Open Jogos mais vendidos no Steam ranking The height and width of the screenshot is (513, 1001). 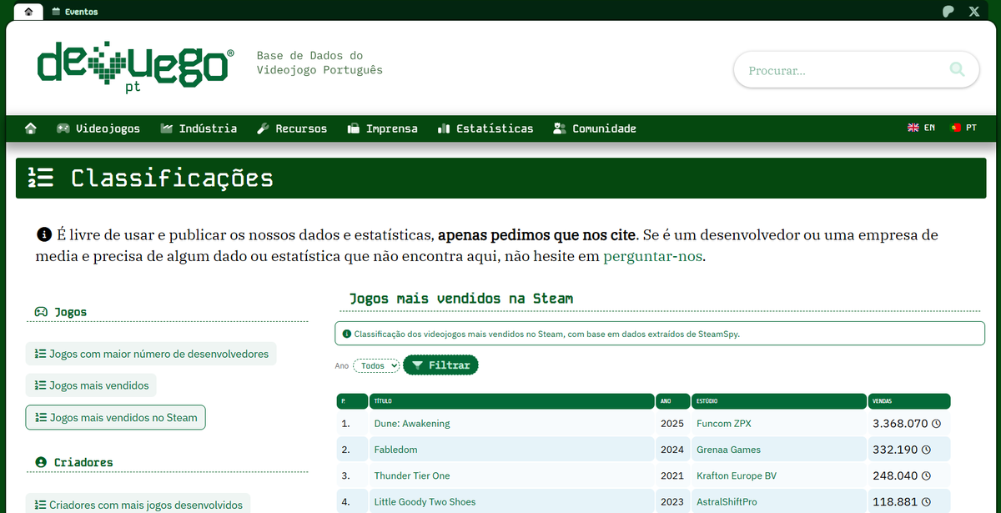(116, 417)
